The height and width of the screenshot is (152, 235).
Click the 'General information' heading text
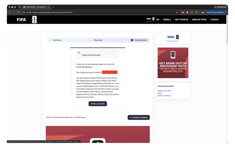(166, 86)
